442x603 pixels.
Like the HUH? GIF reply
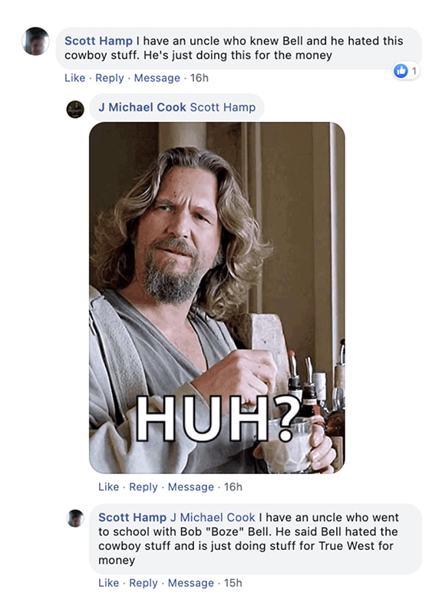point(108,487)
